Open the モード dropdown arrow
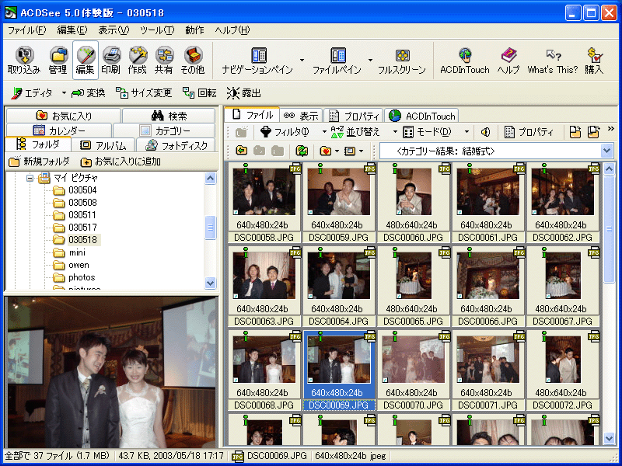The image size is (622, 466). [466, 132]
